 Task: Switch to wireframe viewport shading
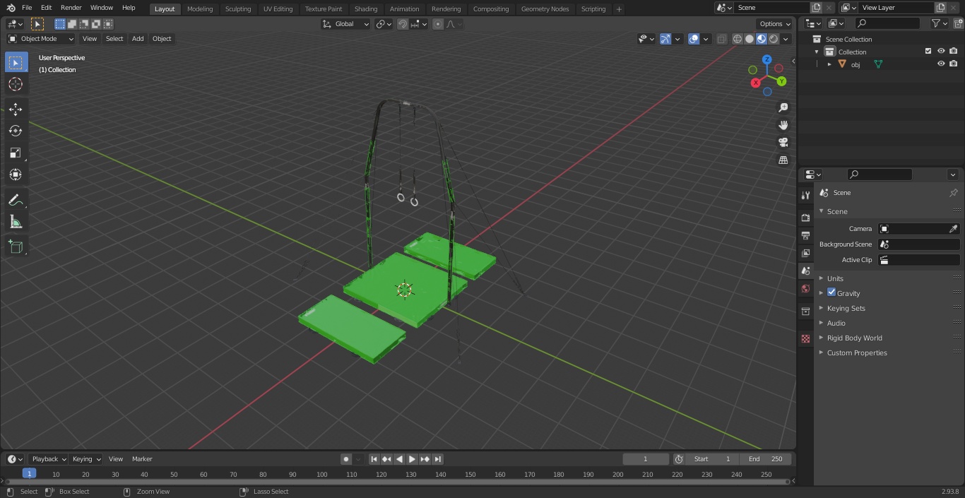tap(738, 39)
